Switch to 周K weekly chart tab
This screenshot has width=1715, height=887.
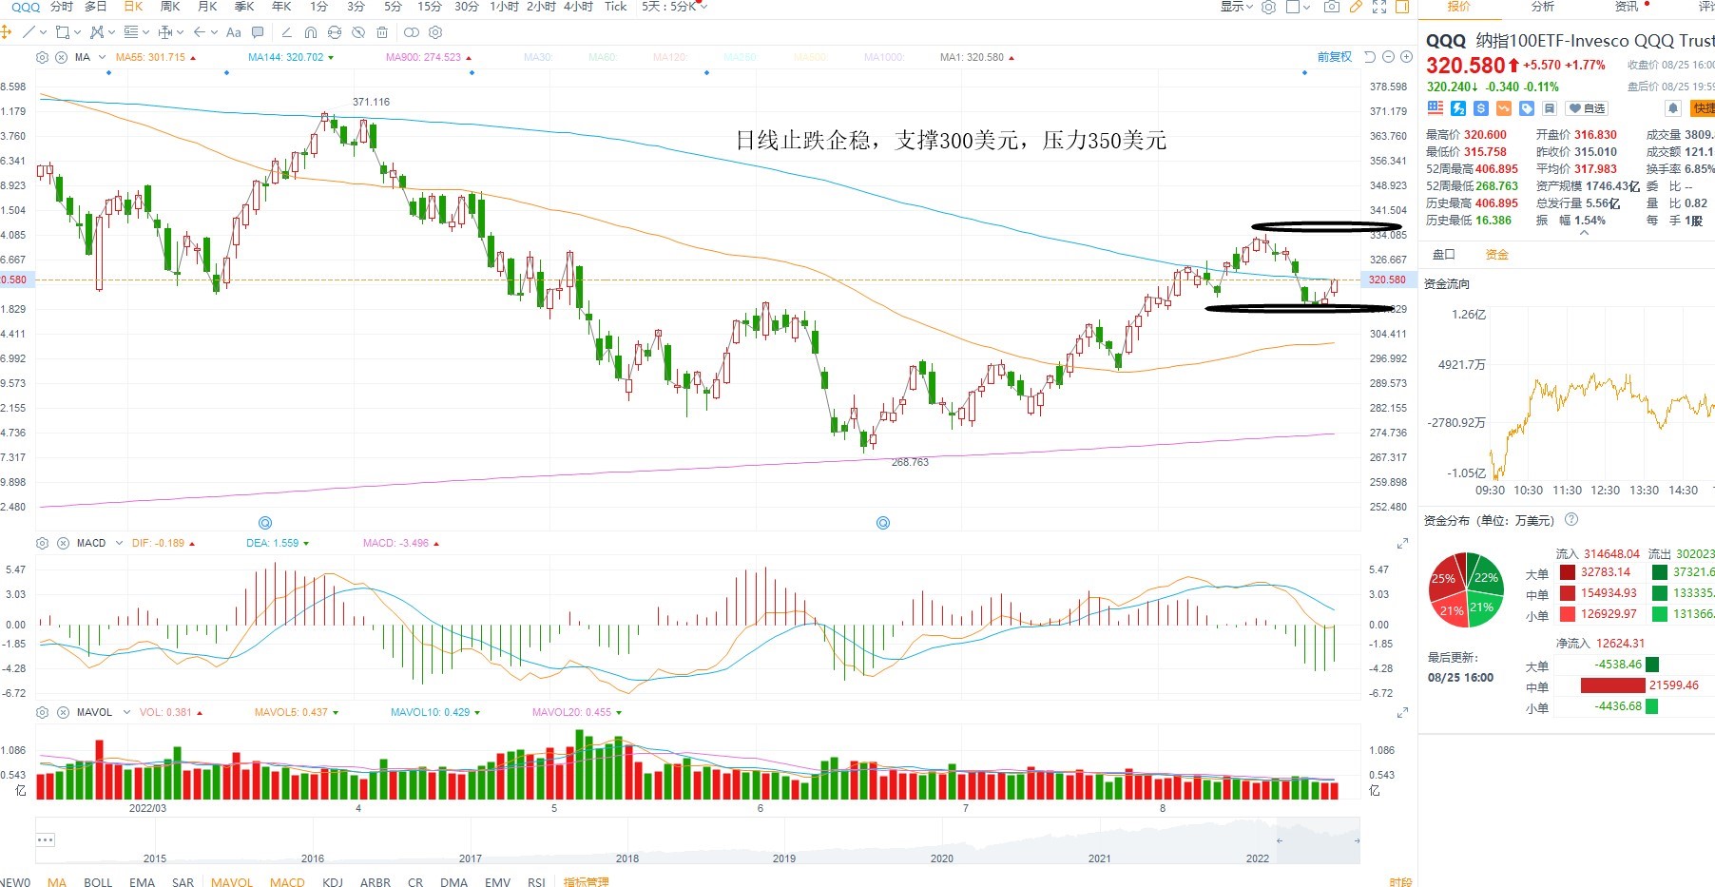[170, 7]
